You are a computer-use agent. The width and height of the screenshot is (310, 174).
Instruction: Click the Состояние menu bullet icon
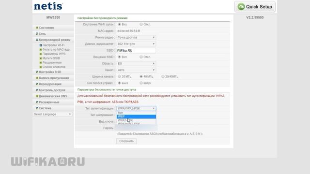[x=37, y=28]
